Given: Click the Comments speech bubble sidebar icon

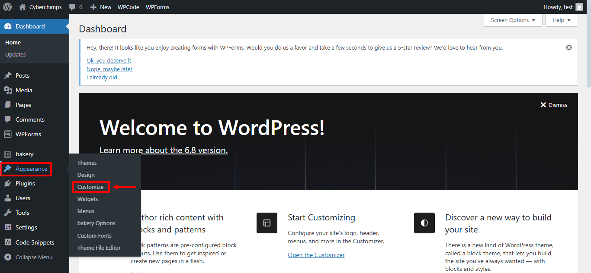Looking at the screenshot, I should [8, 119].
